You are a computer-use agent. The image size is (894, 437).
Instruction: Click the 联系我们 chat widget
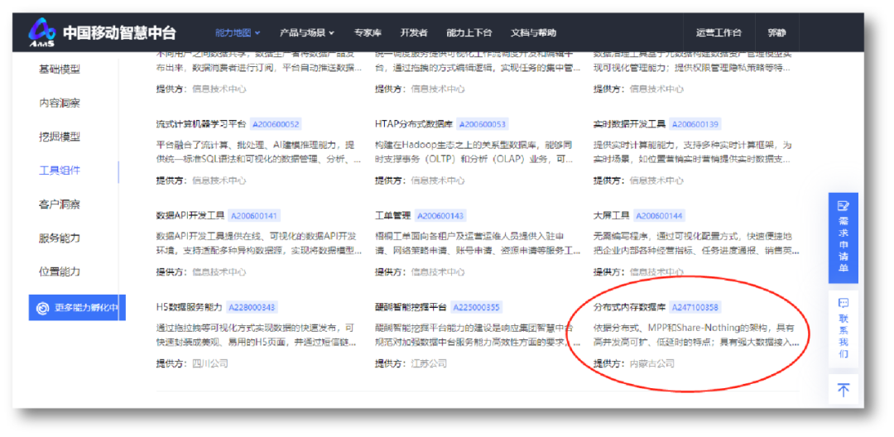843,329
